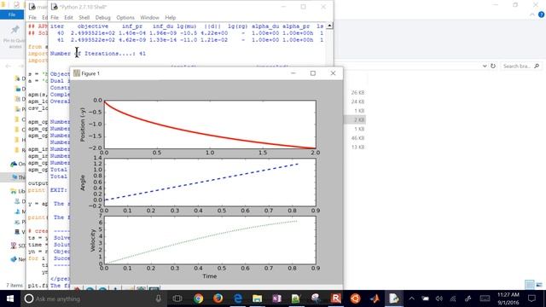Click the dotted Velocity plot area
Viewport: 546px width, 307px height.
(x=210, y=240)
